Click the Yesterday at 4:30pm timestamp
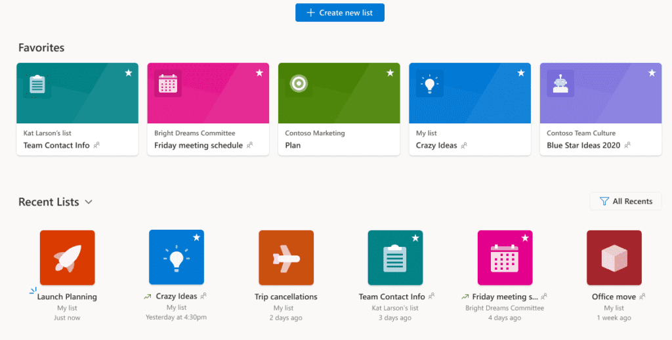Screen dimensions: 672x340 pyautogui.click(x=176, y=317)
